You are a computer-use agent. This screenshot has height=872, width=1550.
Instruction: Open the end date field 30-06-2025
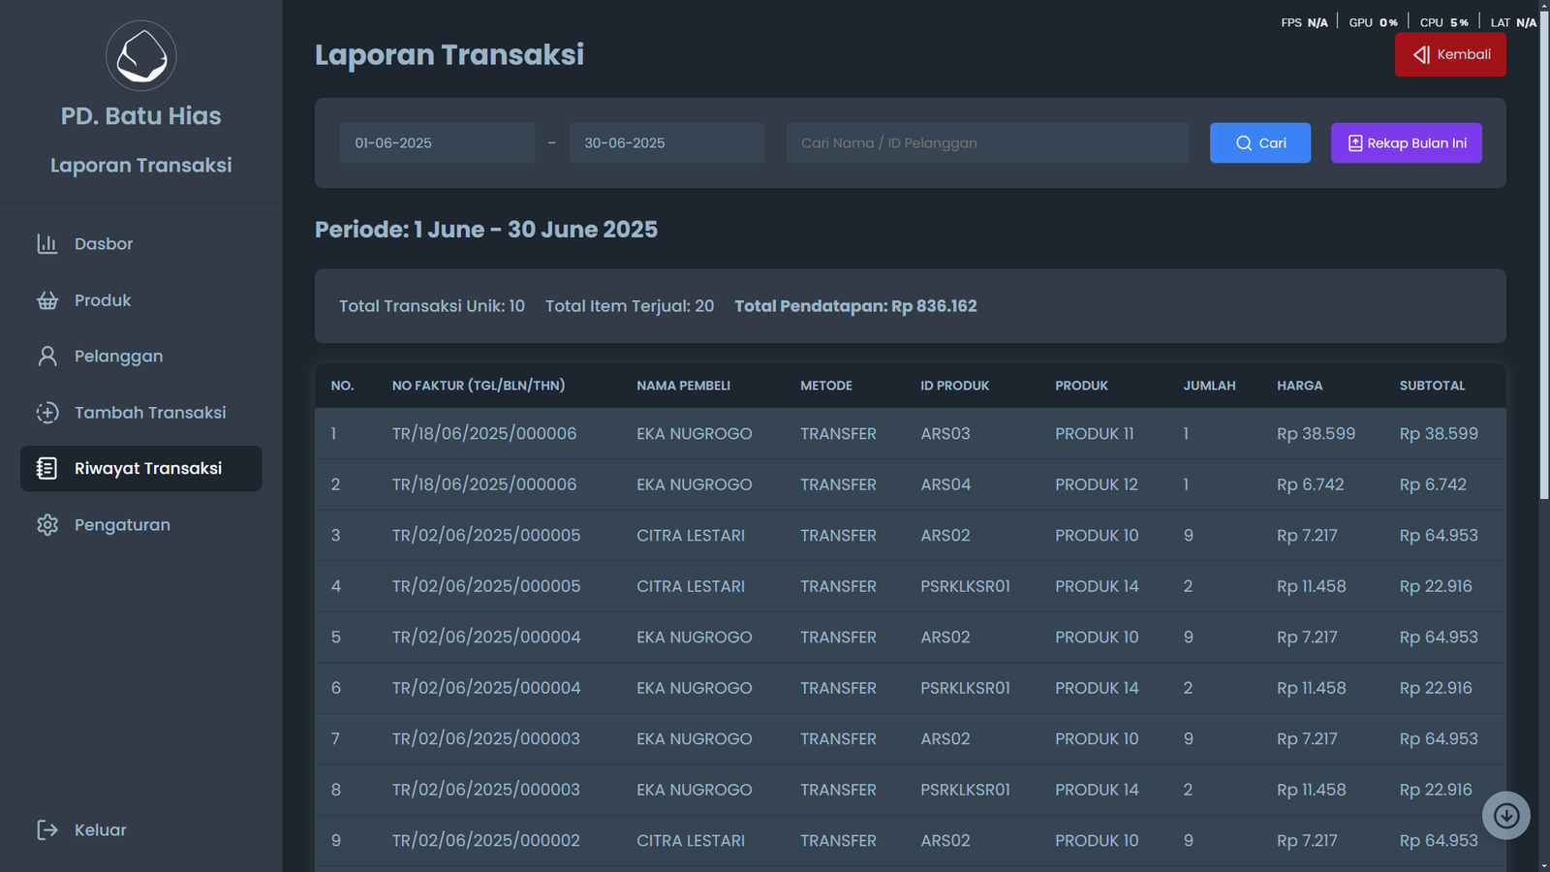(x=666, y=143)
